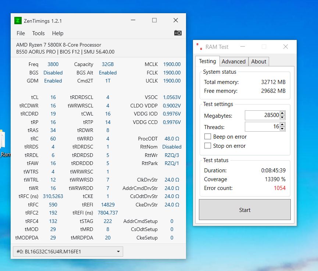Click the tRAS value 34
318x271 pixels.
pyautogui.click(x=53, y=130)
